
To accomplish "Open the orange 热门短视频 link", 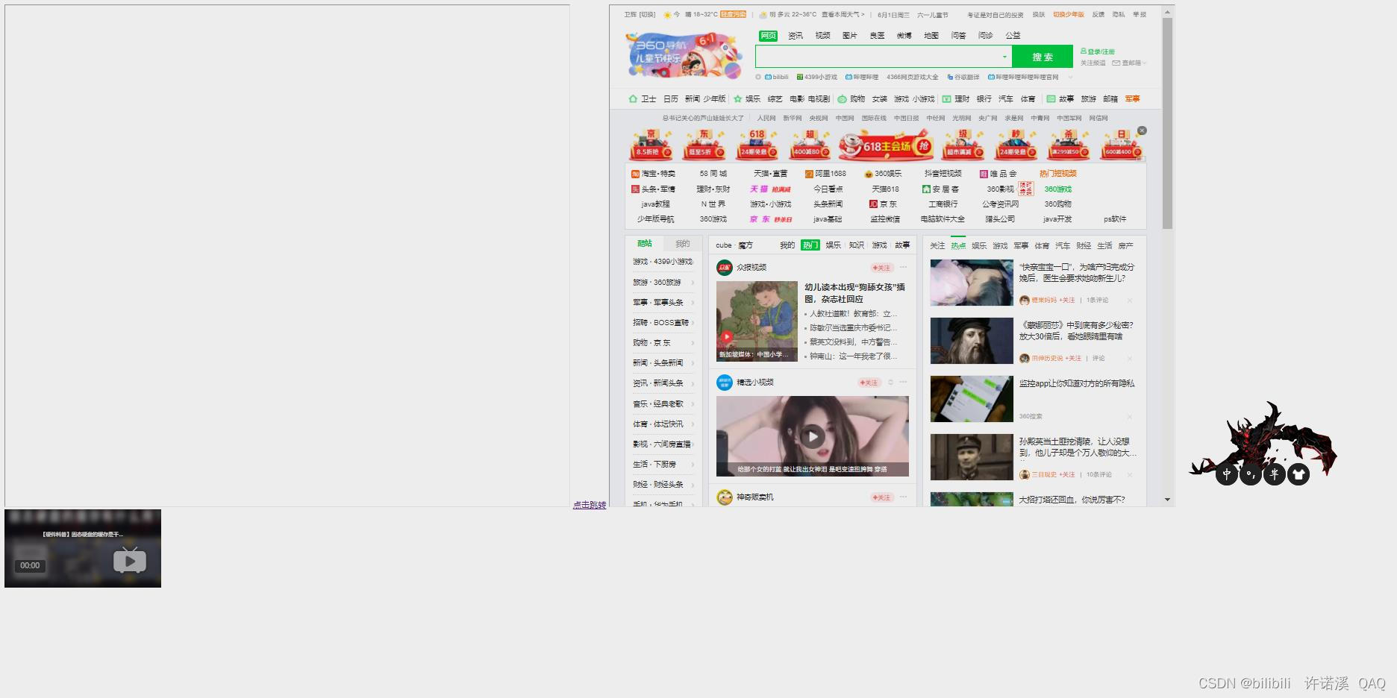I will click(1057, 174).
